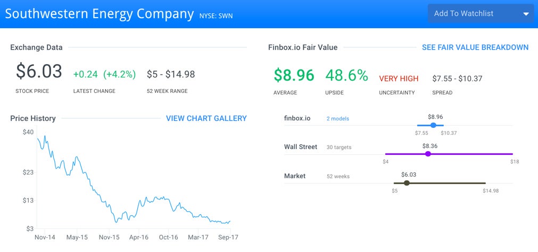Click the 30 targets label
Image resolution: width=538 pixels, height=252 pixels.
tap(339, 147)
